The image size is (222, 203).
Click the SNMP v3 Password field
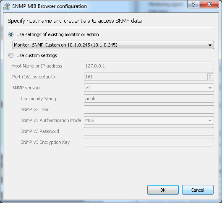pyautogui.click(x=149, y=131)
